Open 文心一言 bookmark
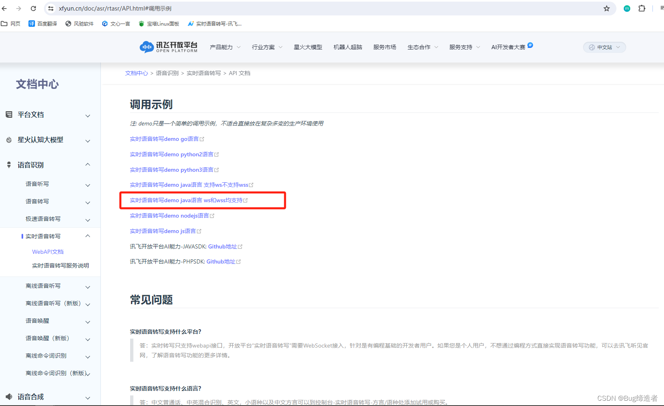664x406 pixels. click(116, 24)
